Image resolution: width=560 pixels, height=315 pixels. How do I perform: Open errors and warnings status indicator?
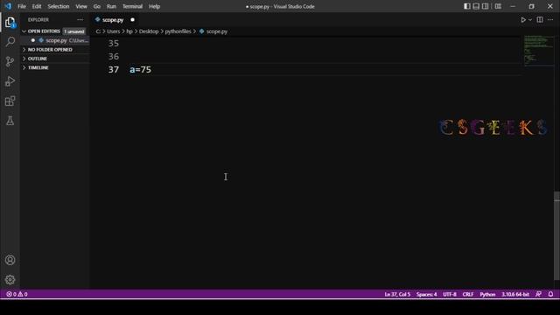17,294
